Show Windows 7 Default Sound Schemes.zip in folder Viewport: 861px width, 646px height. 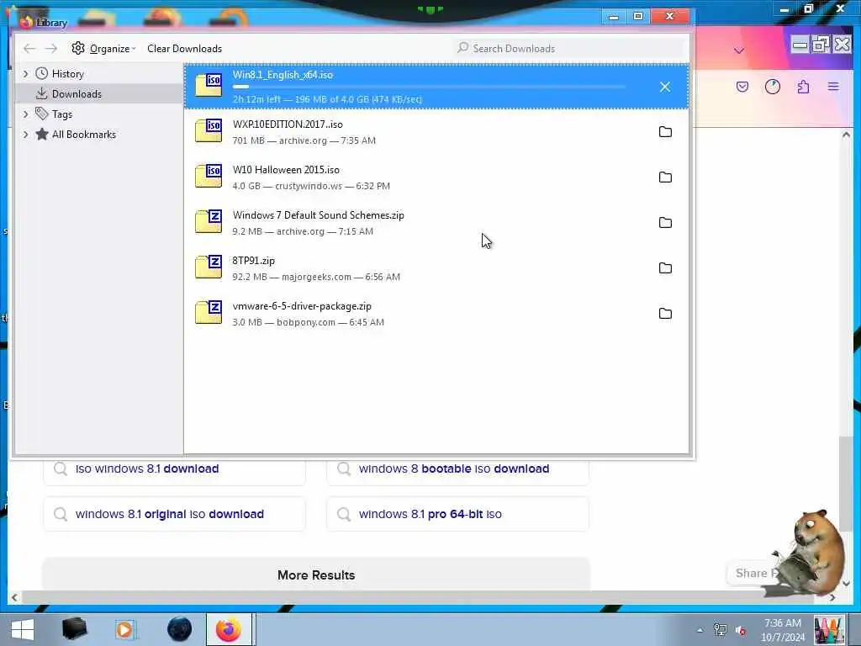(665, 222)
